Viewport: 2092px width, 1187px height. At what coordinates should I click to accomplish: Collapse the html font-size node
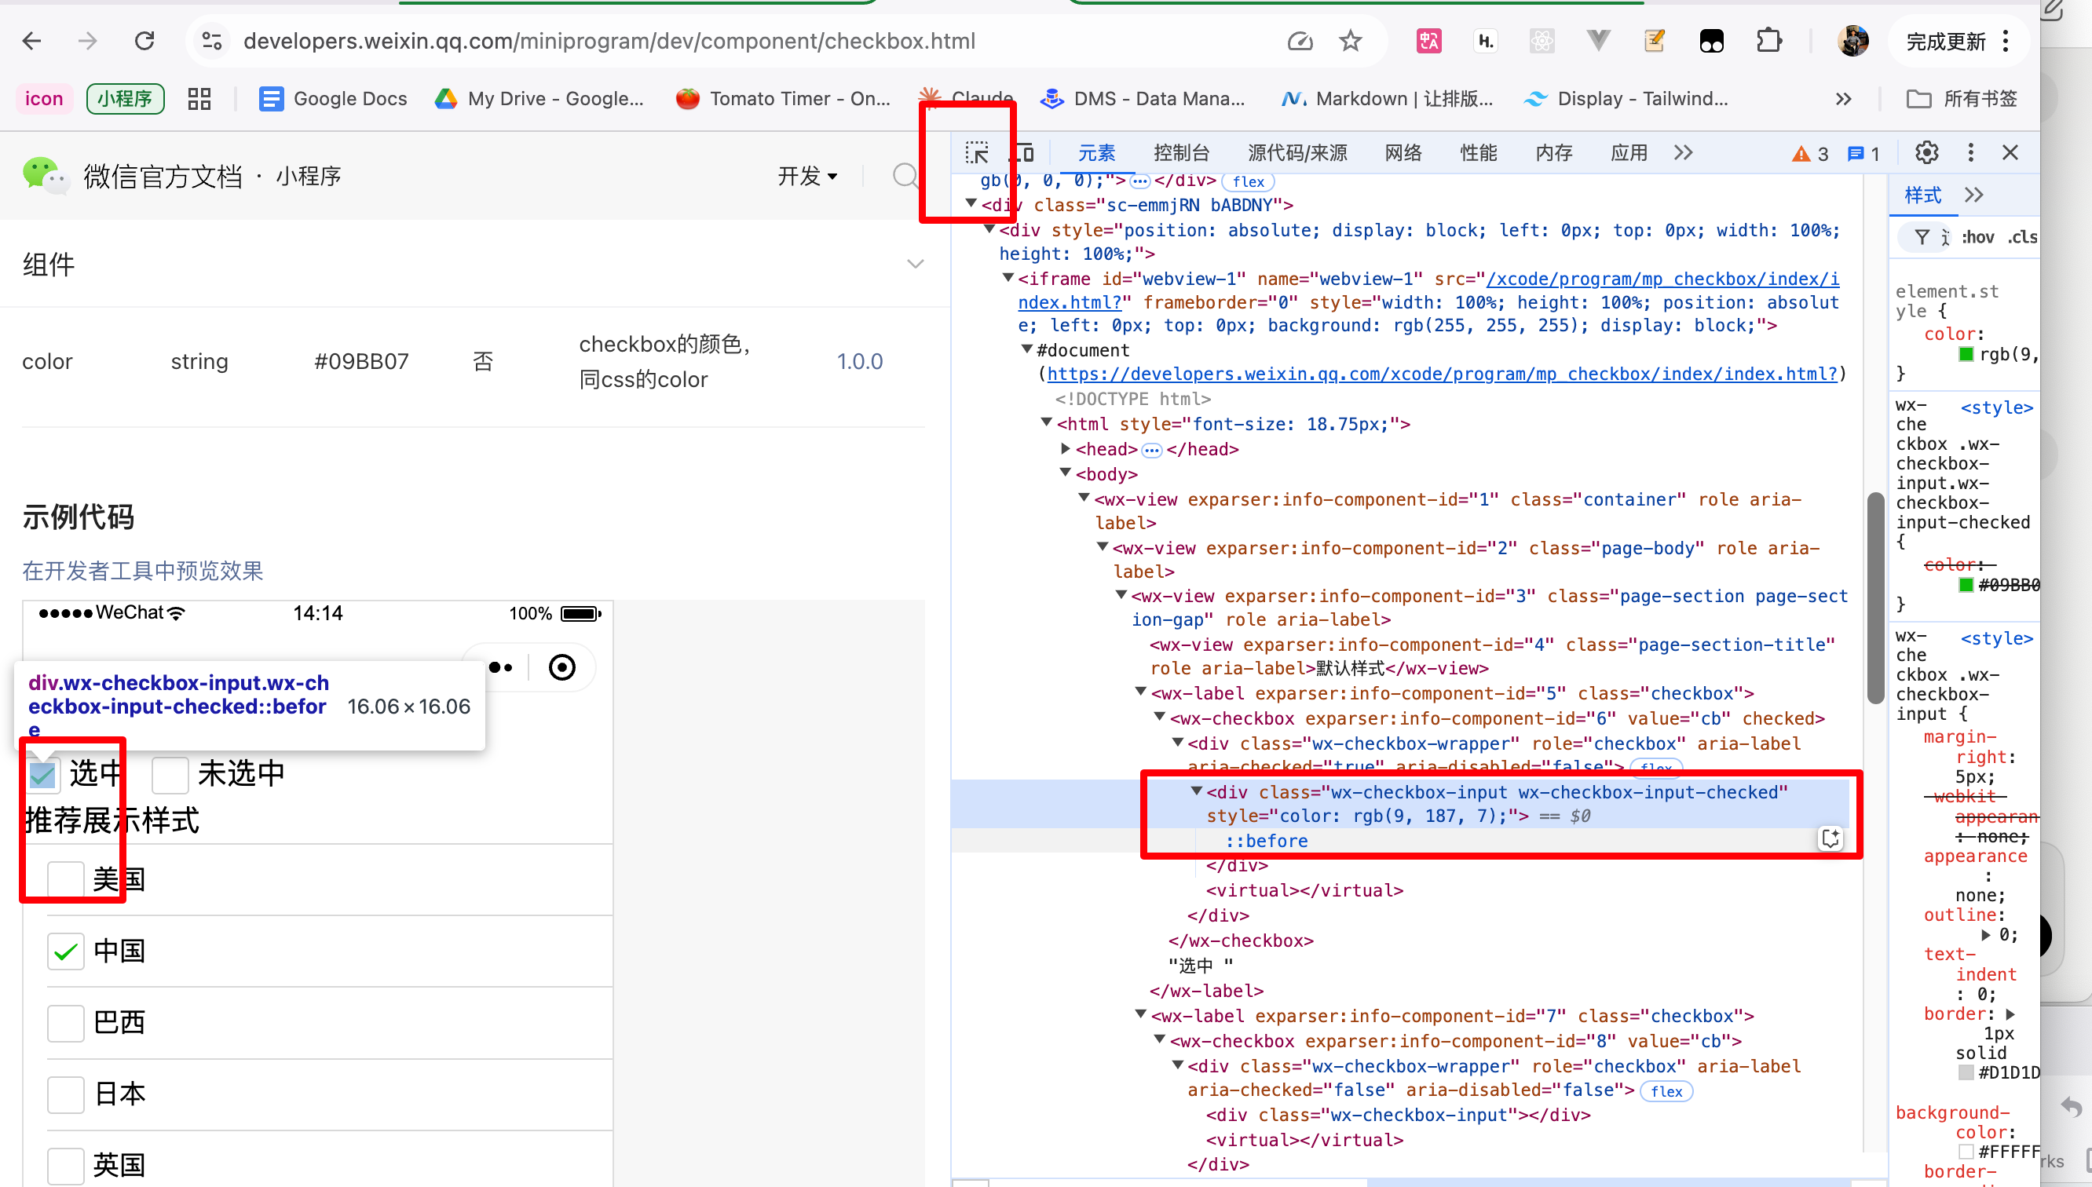click(x=1047, y=422)
